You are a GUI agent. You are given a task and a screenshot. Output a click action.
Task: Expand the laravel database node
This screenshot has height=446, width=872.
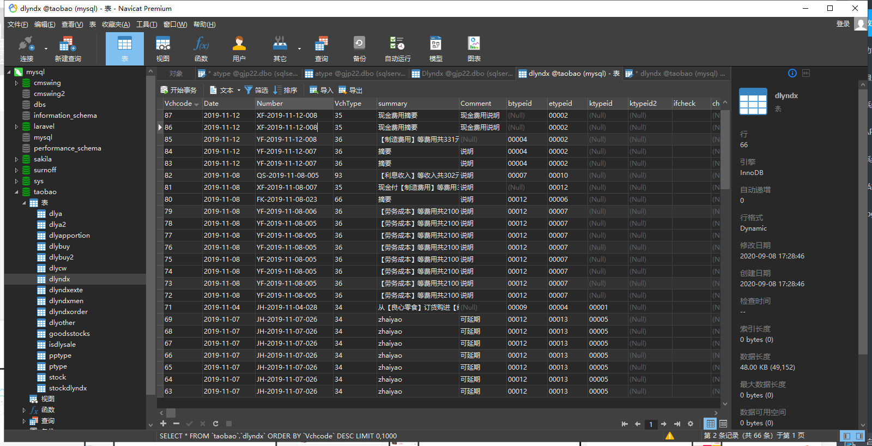tap(16, 126)
